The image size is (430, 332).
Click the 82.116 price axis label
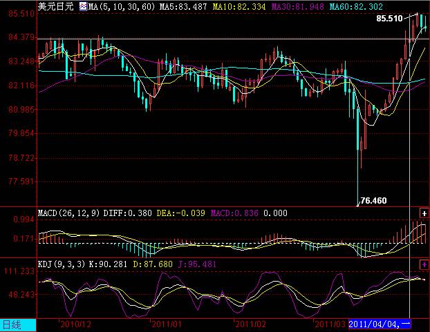point(21,86)
